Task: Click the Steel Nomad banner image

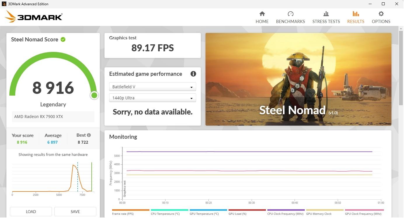Action: tap(298, 79)
